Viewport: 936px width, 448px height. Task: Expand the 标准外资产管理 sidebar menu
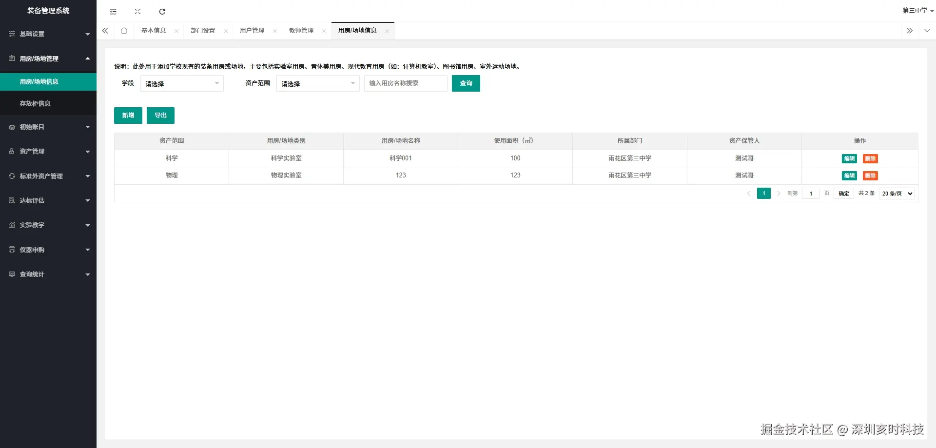pos(48,176)
